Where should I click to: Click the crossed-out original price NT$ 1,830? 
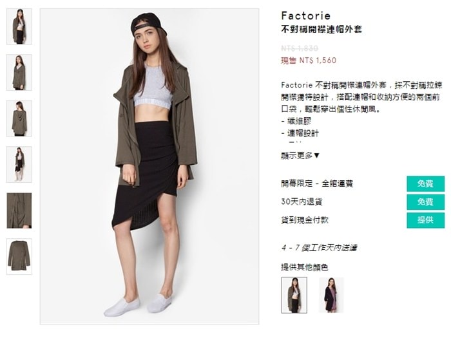pos(300,48)
